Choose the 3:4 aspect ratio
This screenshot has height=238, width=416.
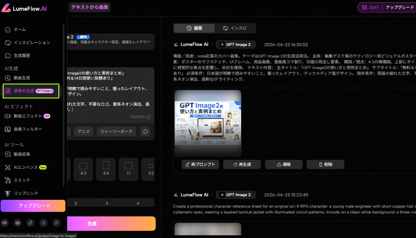tap(106, 169)
